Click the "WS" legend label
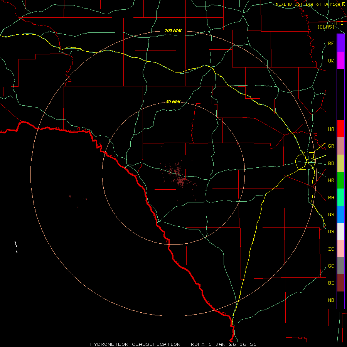The height and width of the screenshot is (347, 347). (x=331, y=214)
